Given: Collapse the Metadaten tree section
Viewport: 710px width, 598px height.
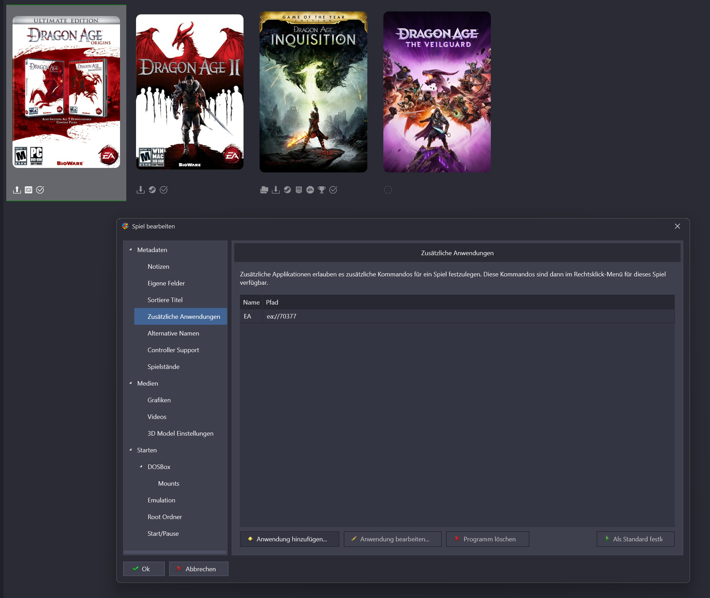Looking at the screenshot, I should (x=131, y=250).
